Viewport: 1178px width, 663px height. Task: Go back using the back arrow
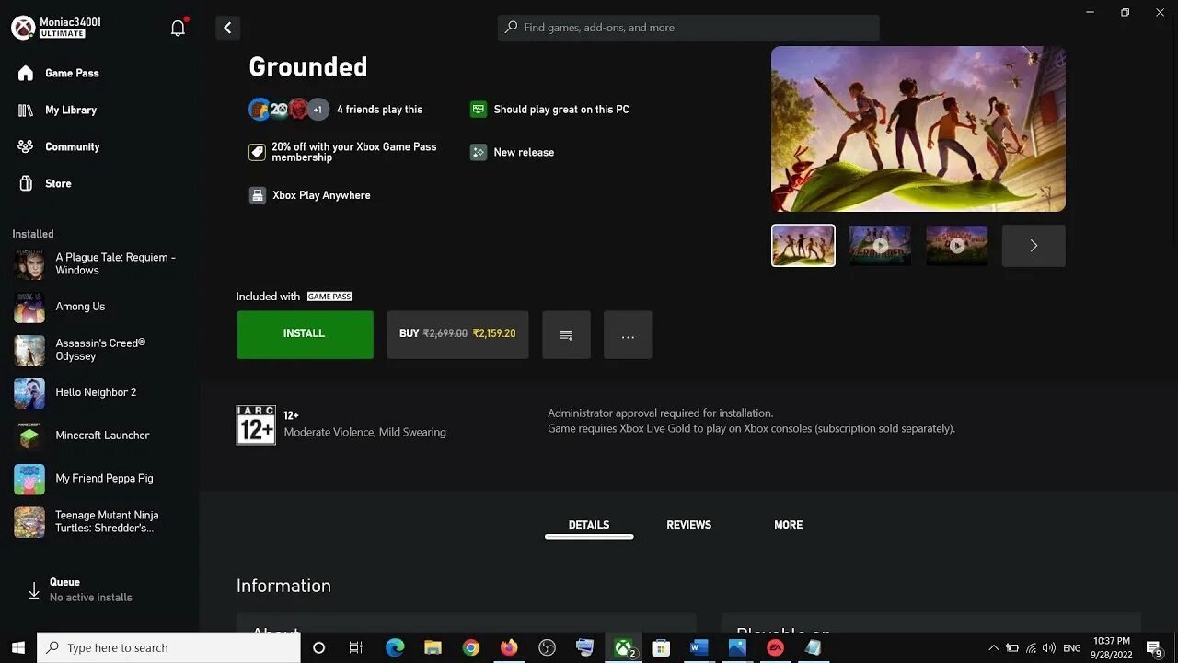click(227, 28)
